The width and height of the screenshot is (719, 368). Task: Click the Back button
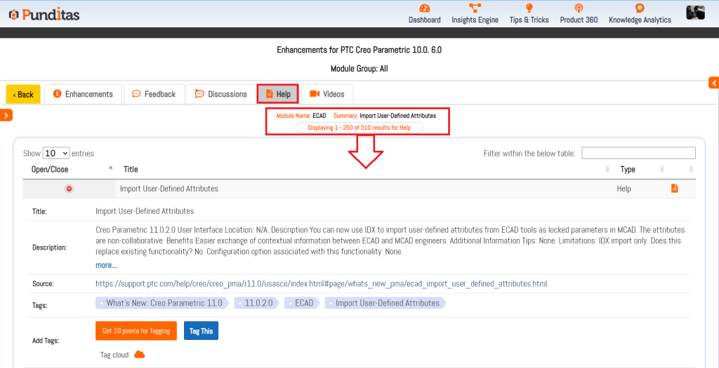23,94
